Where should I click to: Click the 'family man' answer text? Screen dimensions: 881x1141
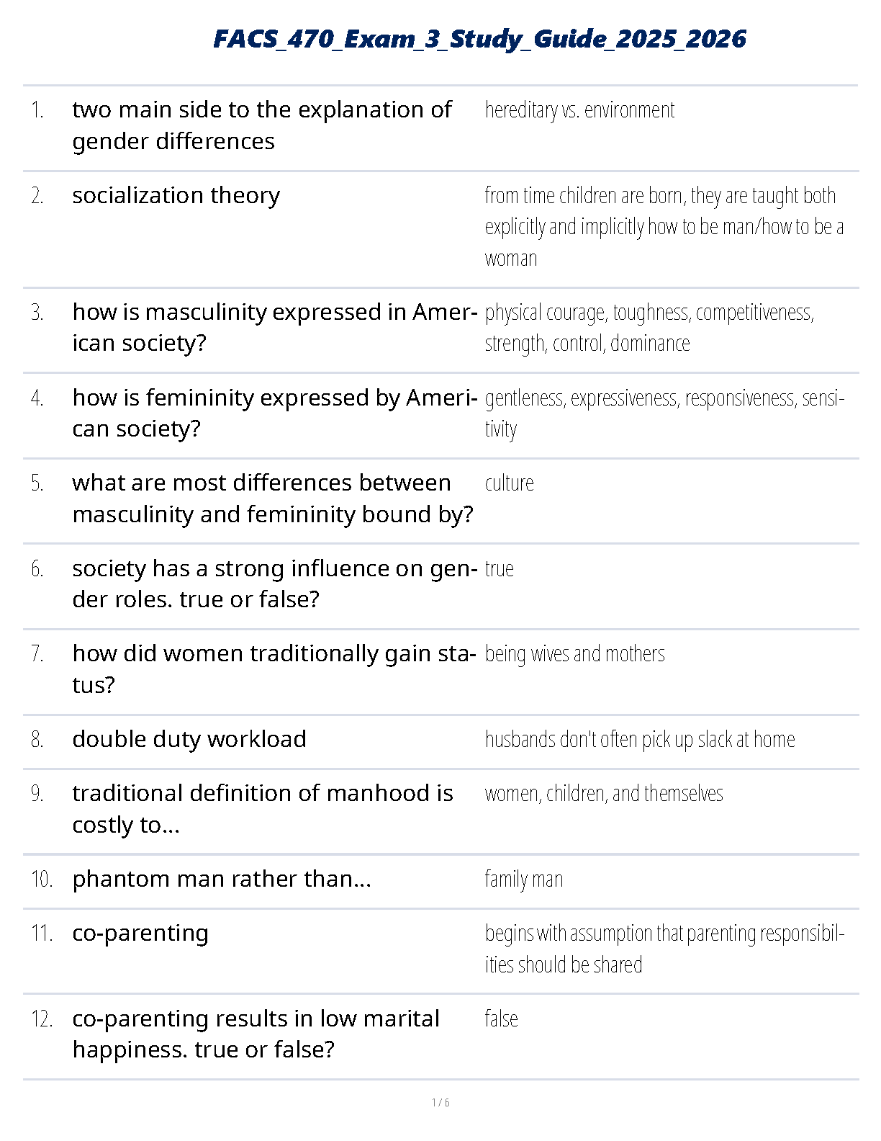coord(524,880)
